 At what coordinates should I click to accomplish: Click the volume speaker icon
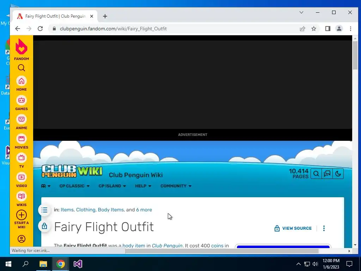coord(315,264)
